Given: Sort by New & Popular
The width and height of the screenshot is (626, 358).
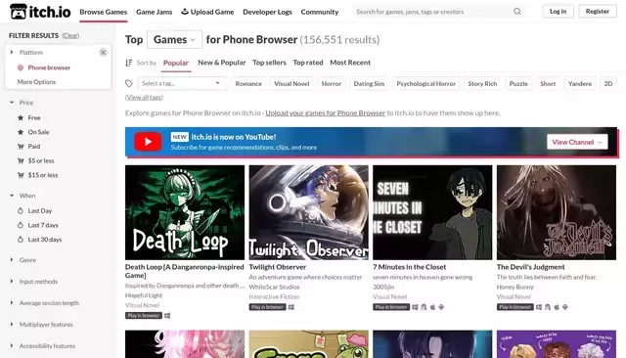Looking at the screenshot, I should [222, 63].
